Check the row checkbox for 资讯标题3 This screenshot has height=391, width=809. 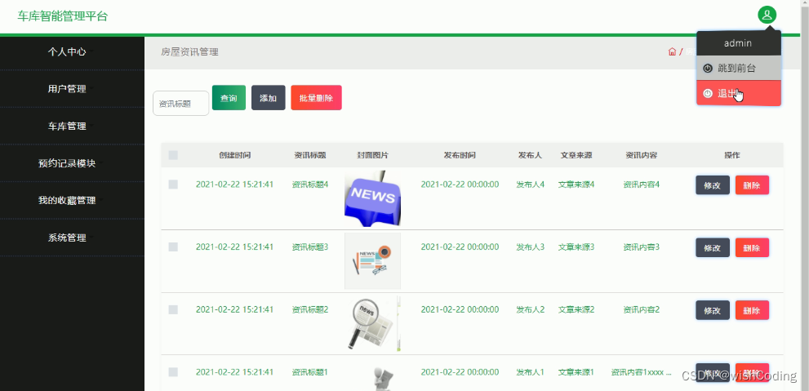pyautogui.click(x=173, y=247)
